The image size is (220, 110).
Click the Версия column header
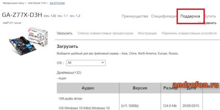coord(140,88)
